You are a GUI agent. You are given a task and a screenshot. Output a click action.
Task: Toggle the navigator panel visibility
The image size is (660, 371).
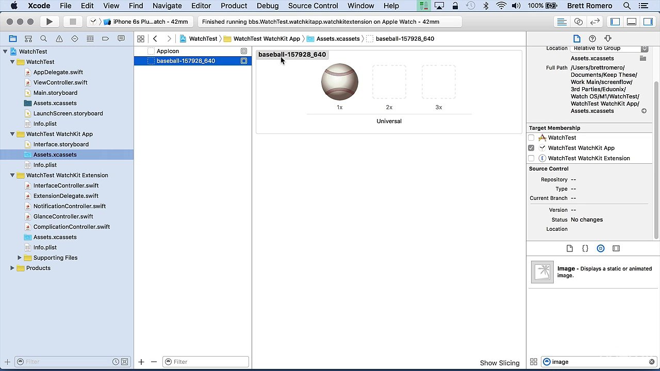[x=615, y=22]
